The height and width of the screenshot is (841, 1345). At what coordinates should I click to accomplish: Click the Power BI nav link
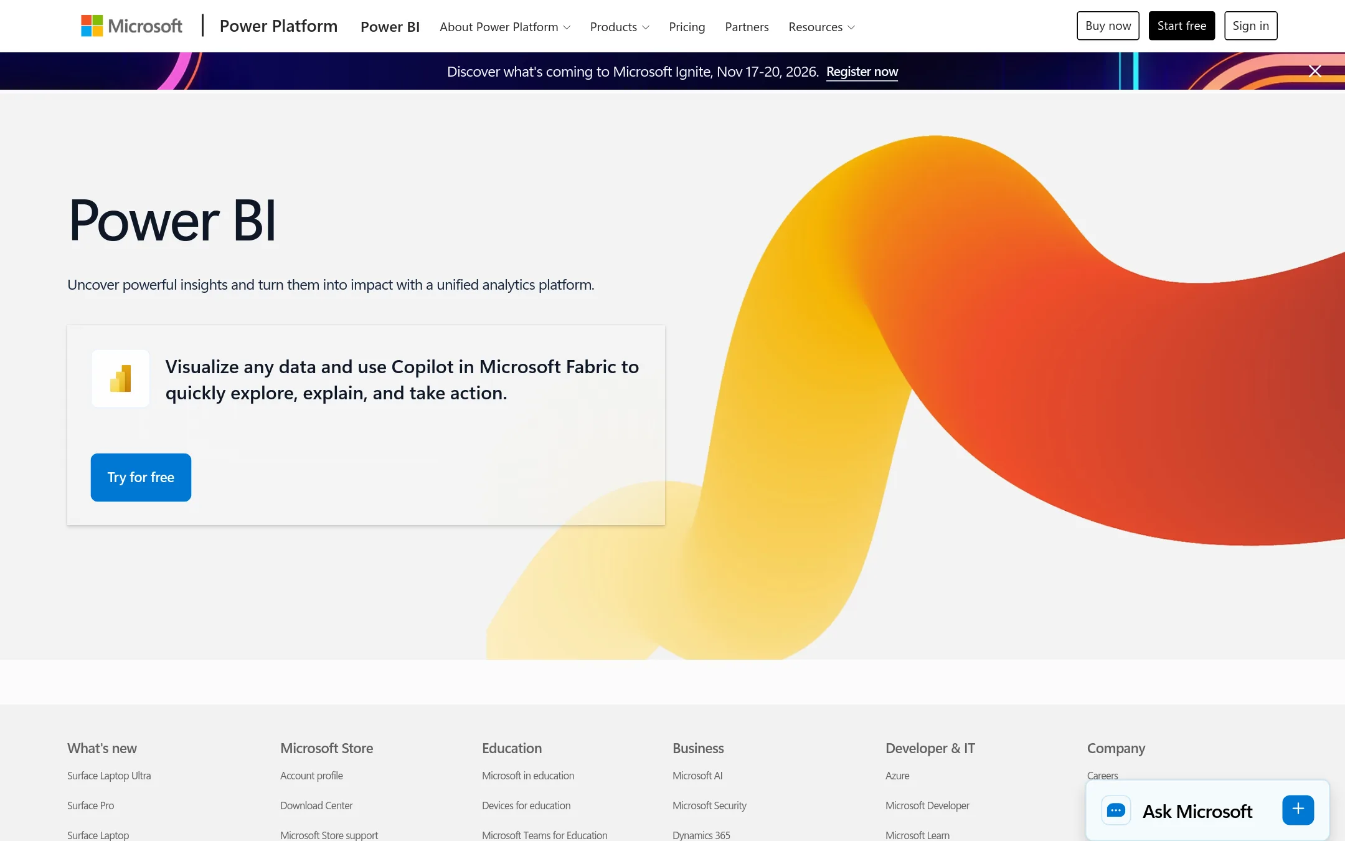(x=390, y=27)
